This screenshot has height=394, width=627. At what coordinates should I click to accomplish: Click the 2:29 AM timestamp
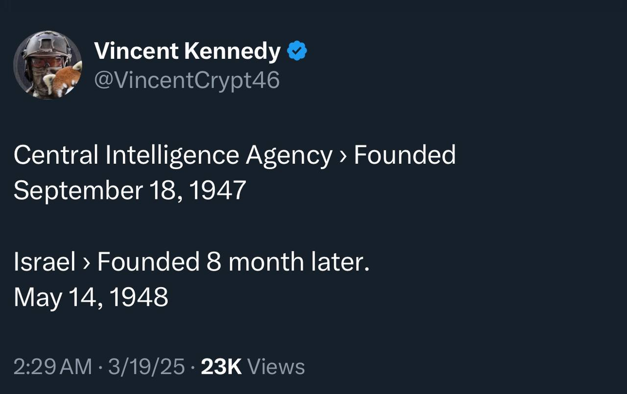pyautogui.click(x=52, y=367)
